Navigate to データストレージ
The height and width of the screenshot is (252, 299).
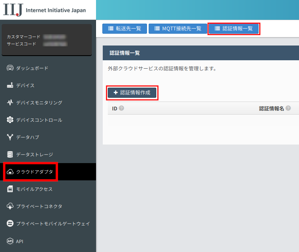[48, 155]
